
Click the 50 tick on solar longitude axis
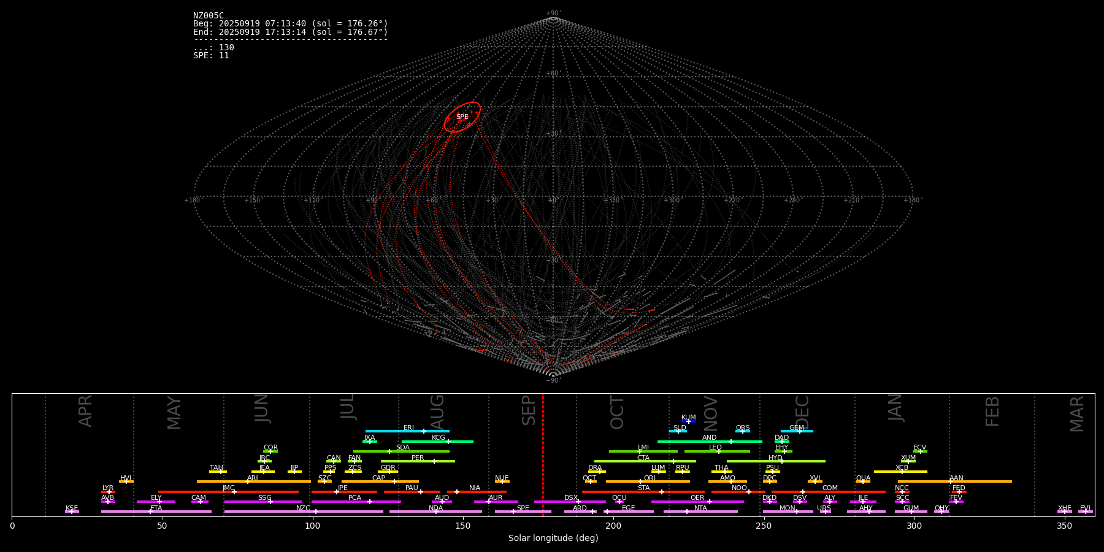pyautogui.click(x=163, y=526)
